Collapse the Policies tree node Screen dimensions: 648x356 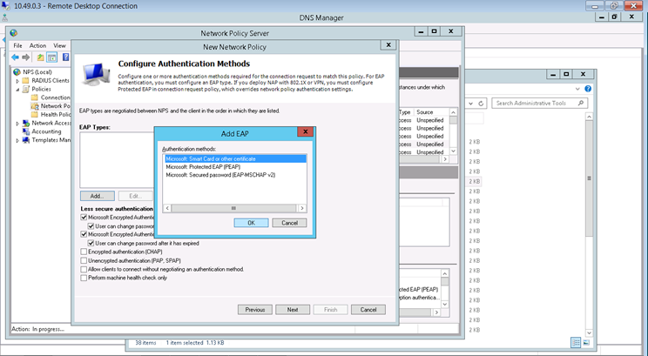pos(17,89)
